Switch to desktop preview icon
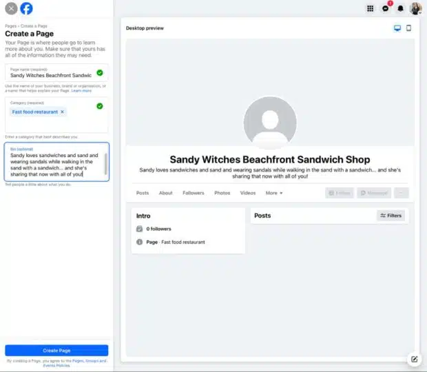 click(397, 28)
